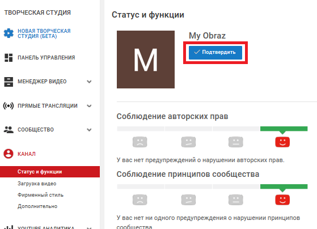Click the red smiley face under copyright status
Viewport: 317px width, 229px height.
282,142
